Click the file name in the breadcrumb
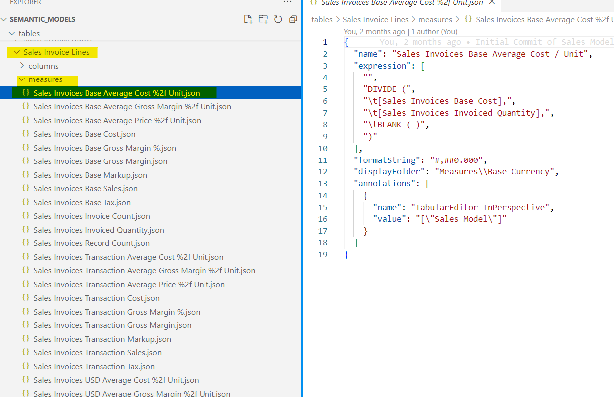 pyautogui.click(x=545, y=20)
